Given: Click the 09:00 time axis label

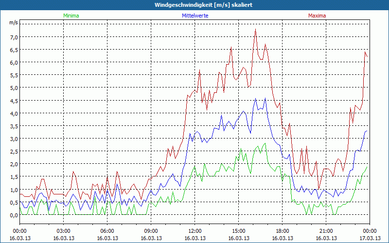Looking at the screenshot, I should coord(151,231).
